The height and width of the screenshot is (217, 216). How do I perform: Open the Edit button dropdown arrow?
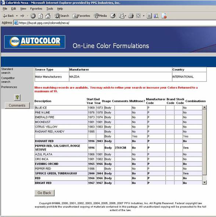click(144, 16)
